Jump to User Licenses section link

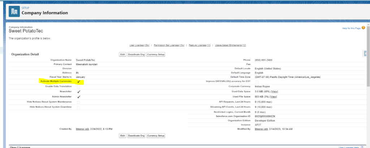[139, 45]
